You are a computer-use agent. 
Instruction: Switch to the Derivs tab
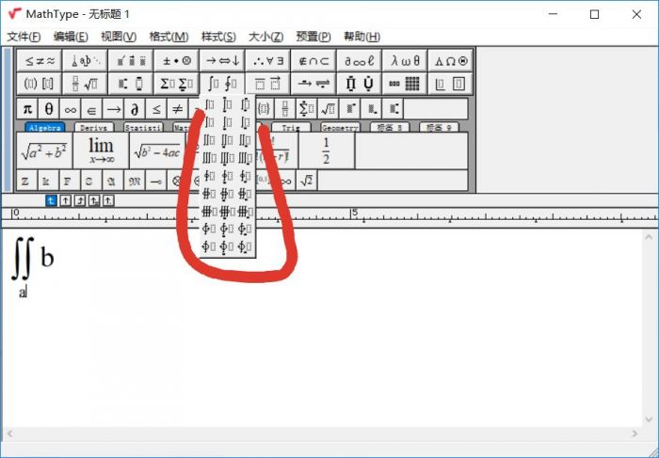(x=93, y=127)
